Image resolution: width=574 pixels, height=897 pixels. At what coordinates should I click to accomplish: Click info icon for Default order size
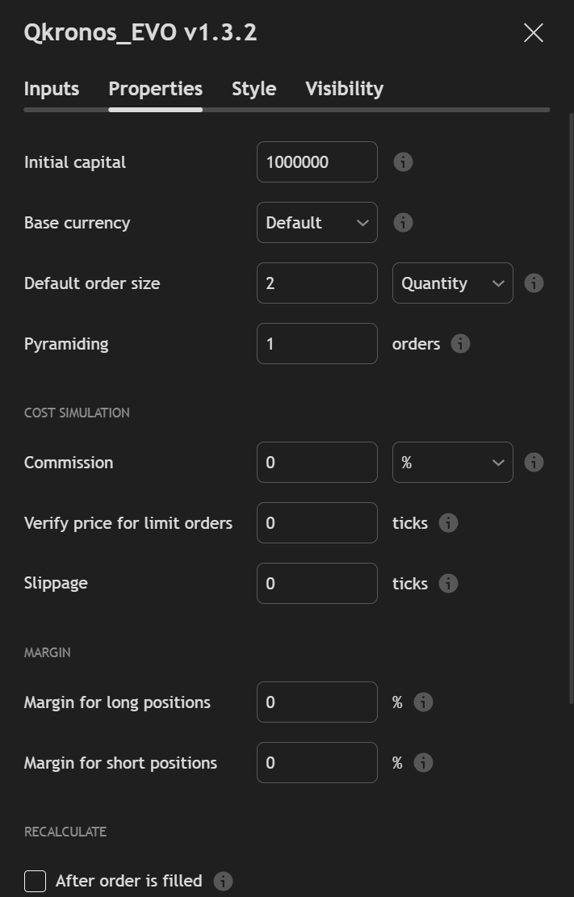[534, 283]
